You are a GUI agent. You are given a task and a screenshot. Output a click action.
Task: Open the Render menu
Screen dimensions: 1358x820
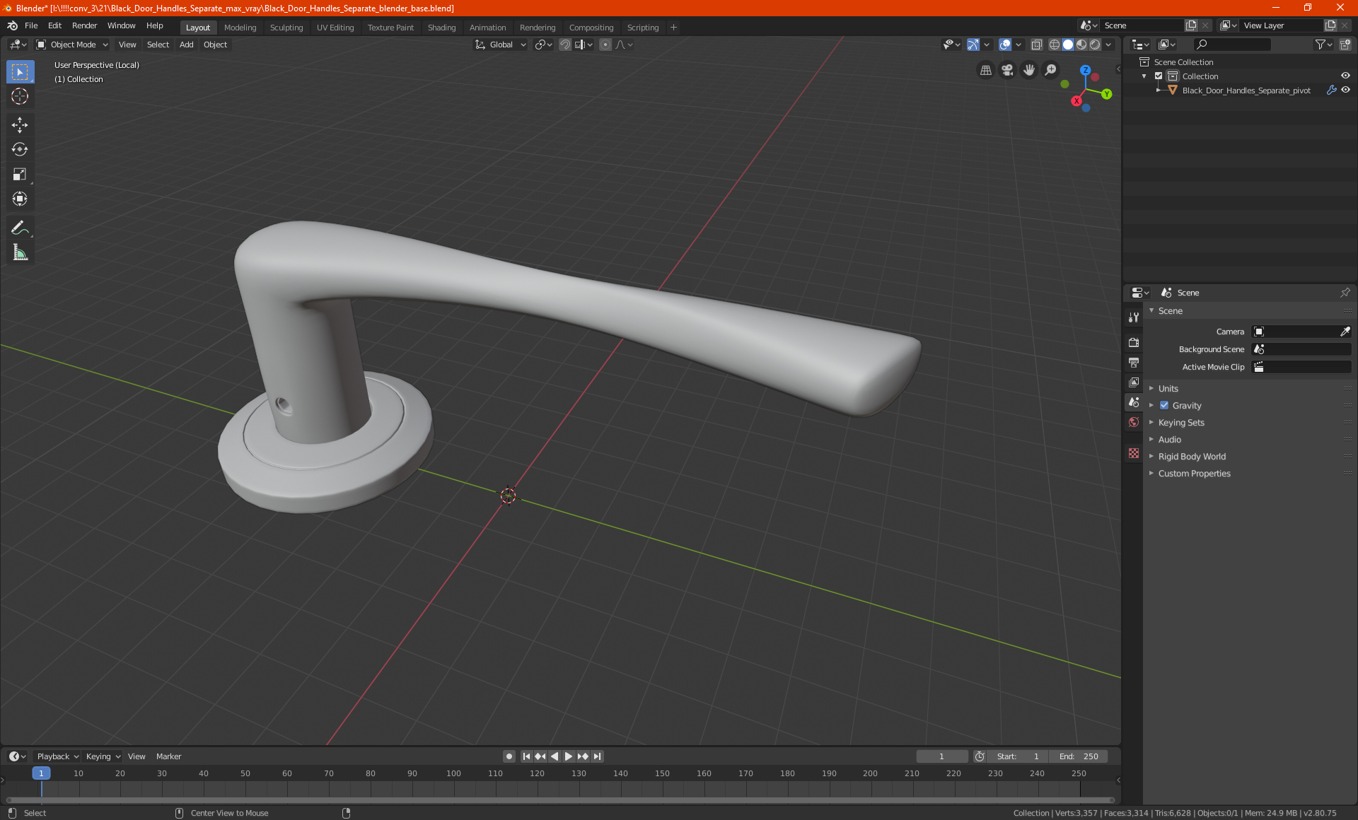[84, 25]
